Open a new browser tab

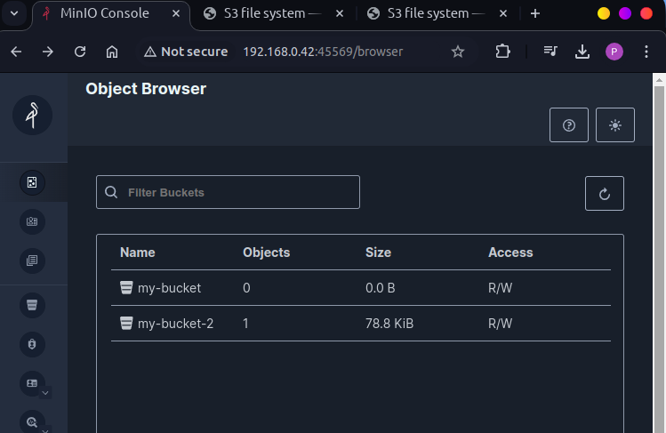pyautogui.click(x=535, y=13)
